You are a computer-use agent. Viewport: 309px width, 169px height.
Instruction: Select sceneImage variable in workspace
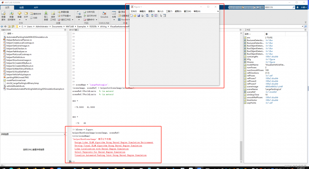pyautogui.click(x=253, y=86)
